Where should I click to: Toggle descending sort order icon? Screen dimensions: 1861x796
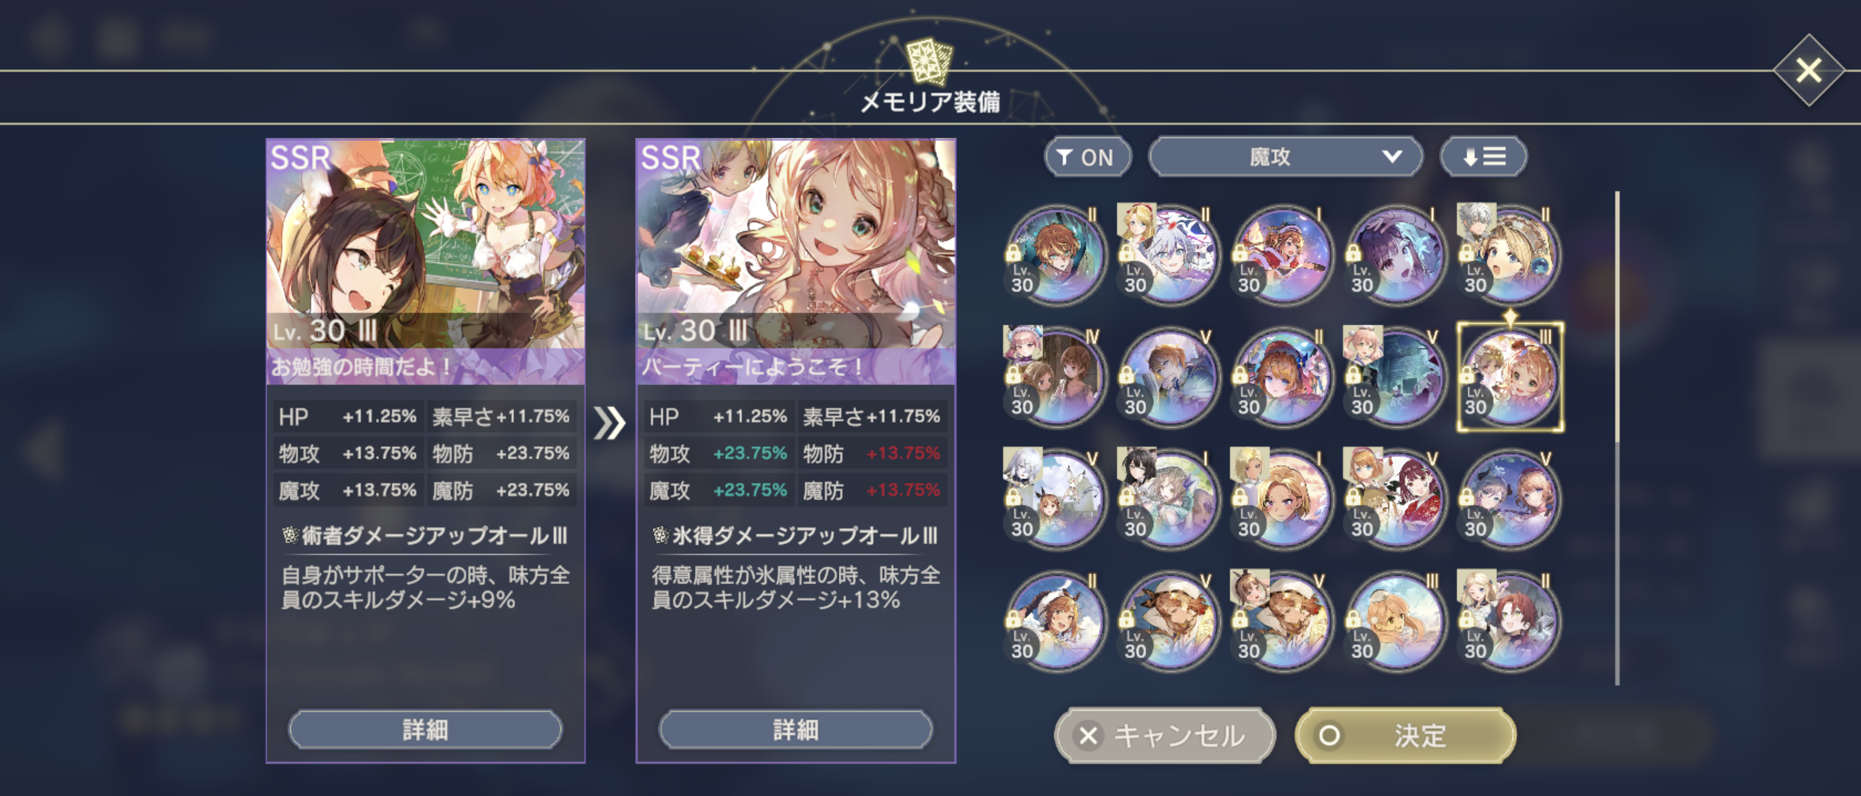(1483, 156)
